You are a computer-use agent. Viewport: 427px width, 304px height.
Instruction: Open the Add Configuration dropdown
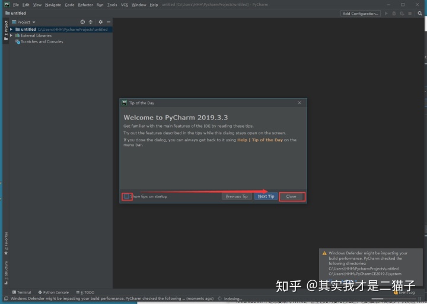pos(361,14)
